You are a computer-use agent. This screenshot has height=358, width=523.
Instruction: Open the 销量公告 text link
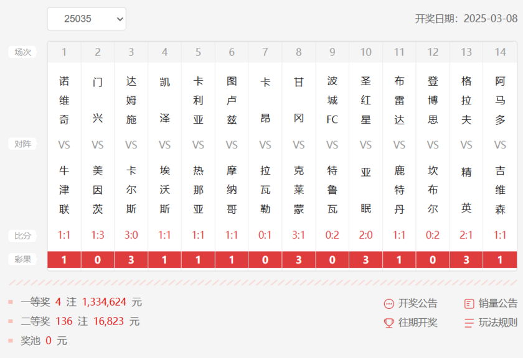pyautogui.click(x=498, y=304)
